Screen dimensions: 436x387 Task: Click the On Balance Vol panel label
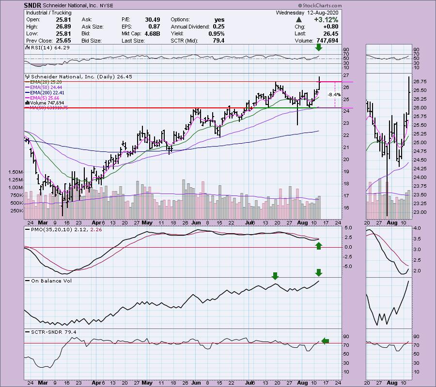[x=51, y=281]
